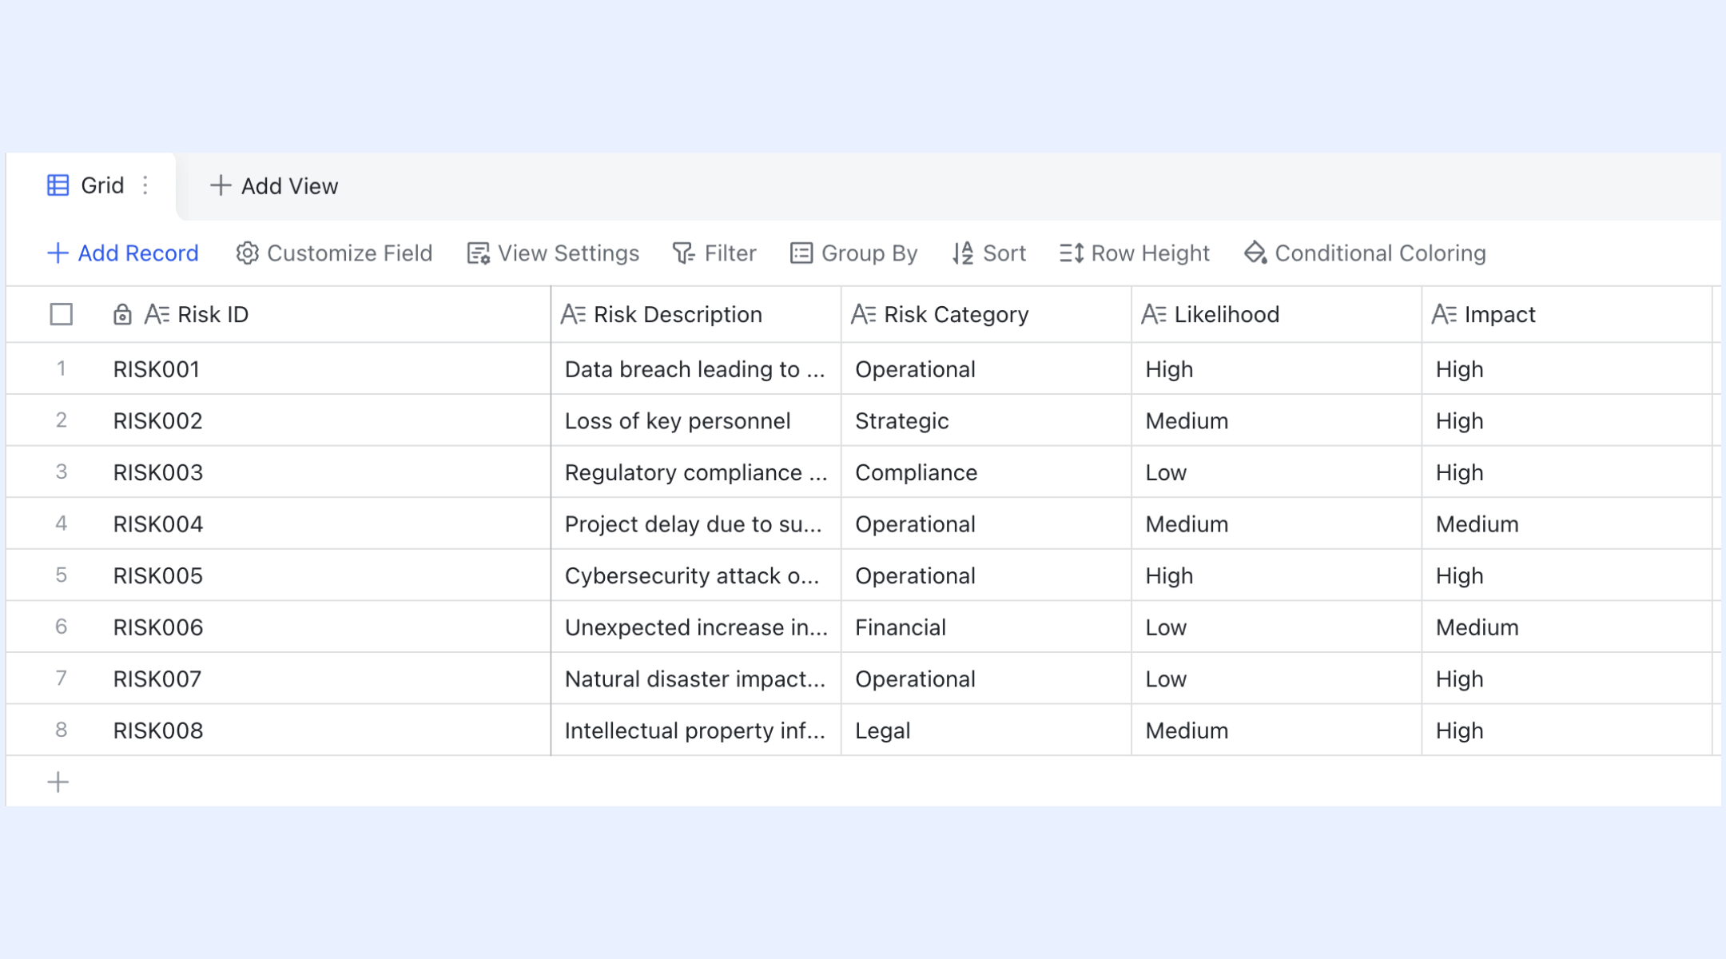Open the Grid view options three-dot menu
This screenshot has height=959, width=1726.
(x=145, y=185)
